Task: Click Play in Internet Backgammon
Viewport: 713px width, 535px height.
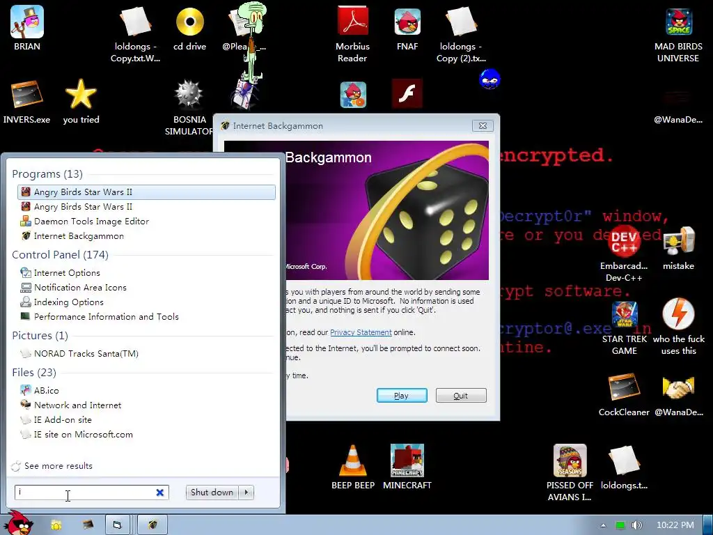Action: (x=402, y=396)
